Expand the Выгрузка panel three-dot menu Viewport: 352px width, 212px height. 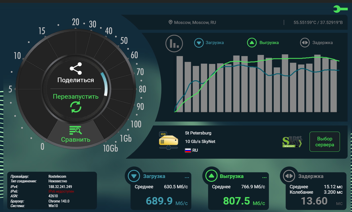(x=264, y=177)
